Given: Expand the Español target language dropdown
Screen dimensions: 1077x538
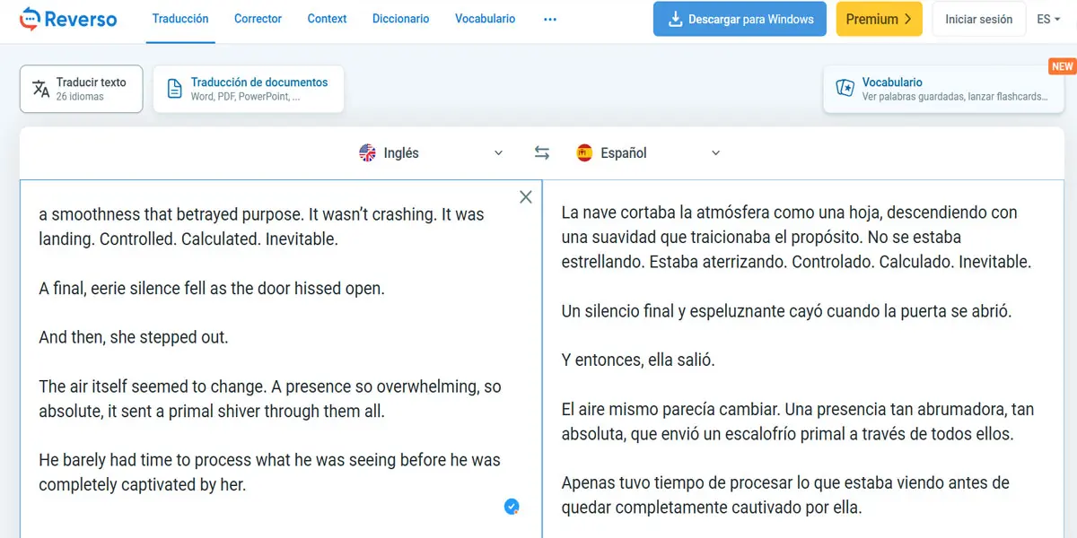Looking at the screenshot, I should pos(715,153).
